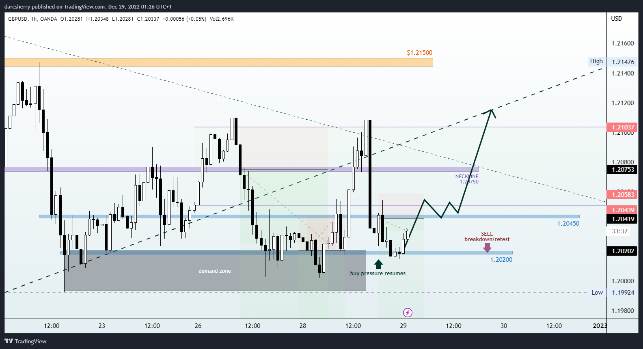
Task: Click the 30 date on time axis
Action: [504, 326]
